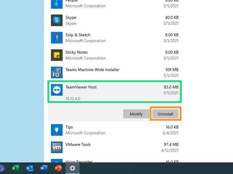
Task: Open Excel from the taskbar
Action: (15, 168)
